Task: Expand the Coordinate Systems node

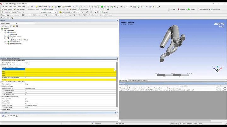Action: (x=5, y=36)
